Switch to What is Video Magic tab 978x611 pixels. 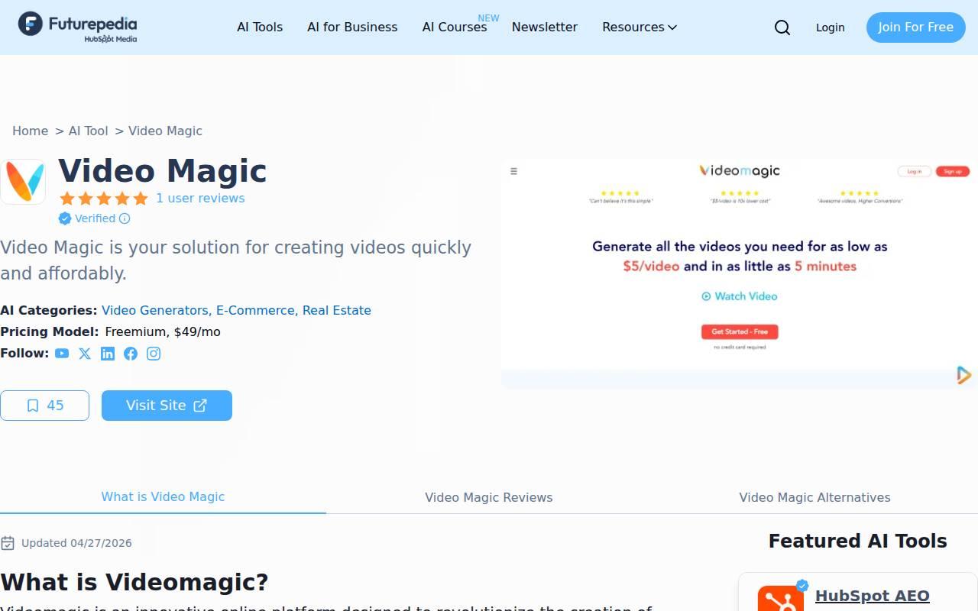[x=163, y=496]
